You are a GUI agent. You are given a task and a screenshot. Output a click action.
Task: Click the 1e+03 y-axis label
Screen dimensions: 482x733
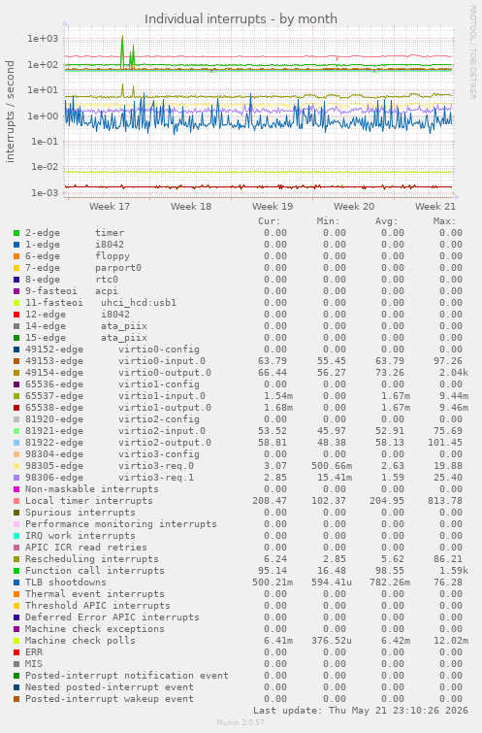coord(43,39)
